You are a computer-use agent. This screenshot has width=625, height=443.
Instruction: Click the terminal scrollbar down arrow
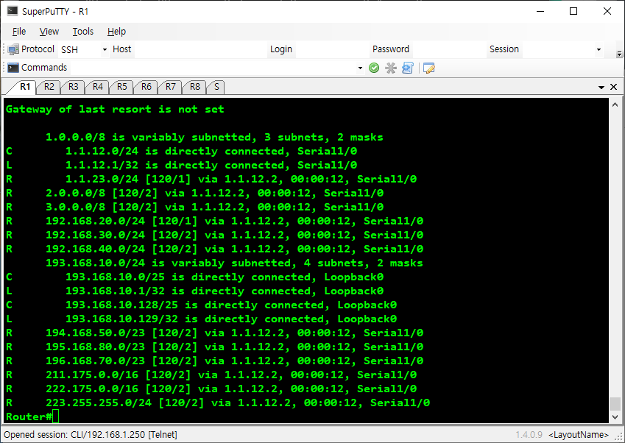click(x=615, y=417)
